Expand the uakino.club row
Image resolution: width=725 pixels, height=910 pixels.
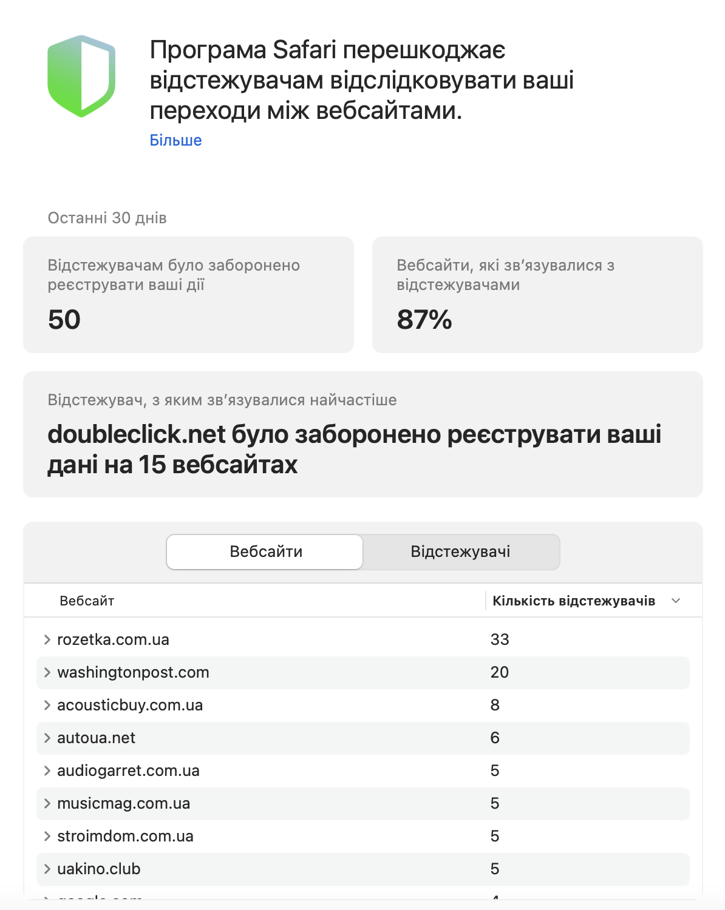click(x=47, y=869)
